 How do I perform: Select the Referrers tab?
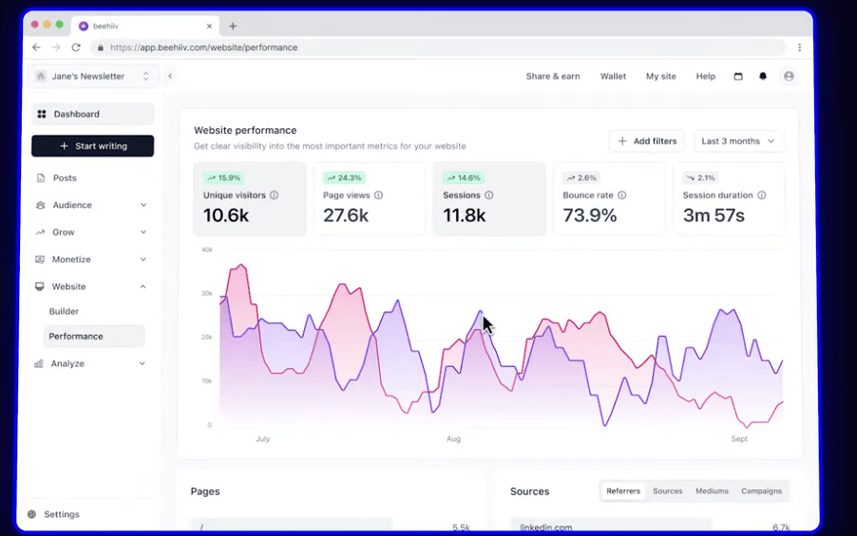[x=623, y=490]
